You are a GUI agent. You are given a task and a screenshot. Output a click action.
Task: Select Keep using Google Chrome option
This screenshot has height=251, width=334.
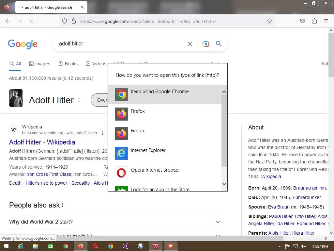[165, 94]
